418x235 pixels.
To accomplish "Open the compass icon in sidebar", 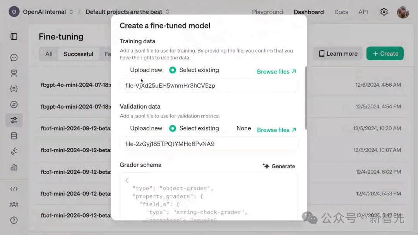I will 14,104.
